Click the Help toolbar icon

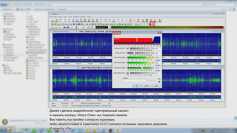(160, 20)
